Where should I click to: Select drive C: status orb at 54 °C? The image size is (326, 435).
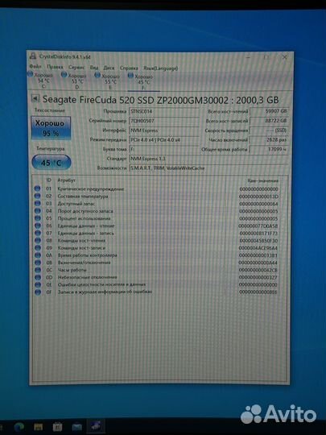click(31, 74)
